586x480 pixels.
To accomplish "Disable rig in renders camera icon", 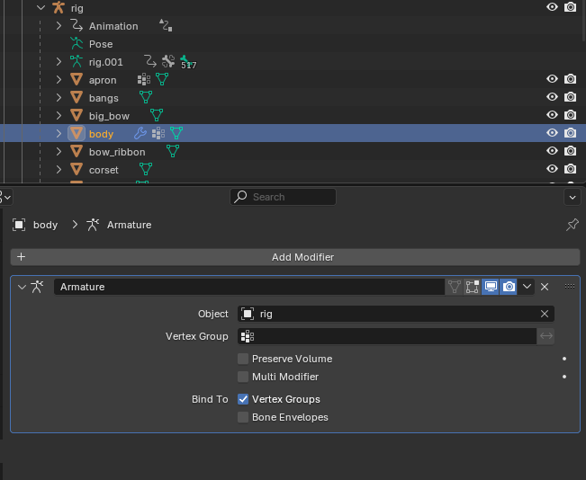I will 570,7.
